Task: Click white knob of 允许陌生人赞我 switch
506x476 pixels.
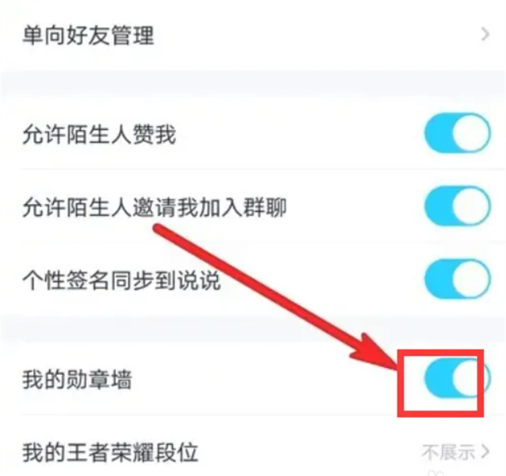Action: coord(471,133)
